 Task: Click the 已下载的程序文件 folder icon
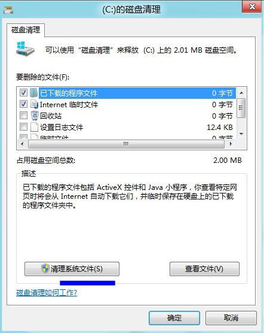[x=33, y=93]
